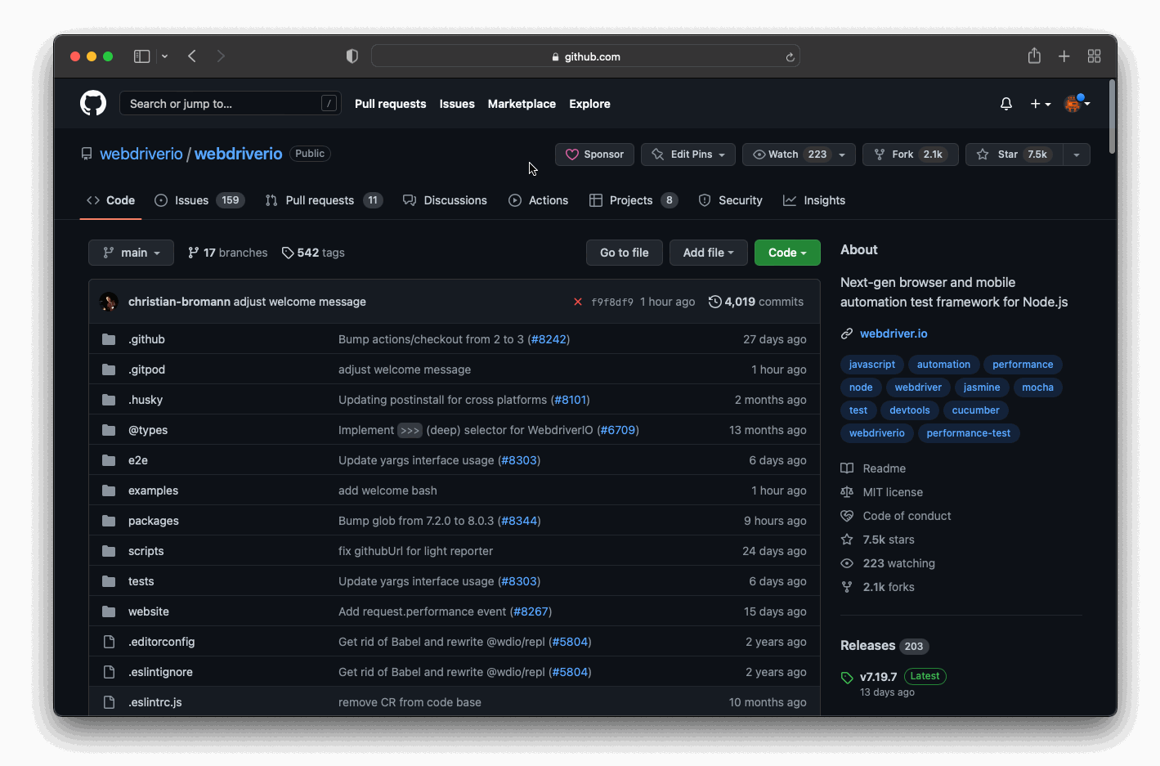Open Safari share icon
The image size is (1160, 766).
point(1034,56)
